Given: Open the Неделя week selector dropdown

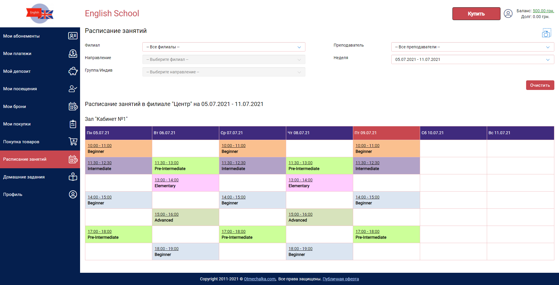Looking at the screenshot, I should 472,59.
